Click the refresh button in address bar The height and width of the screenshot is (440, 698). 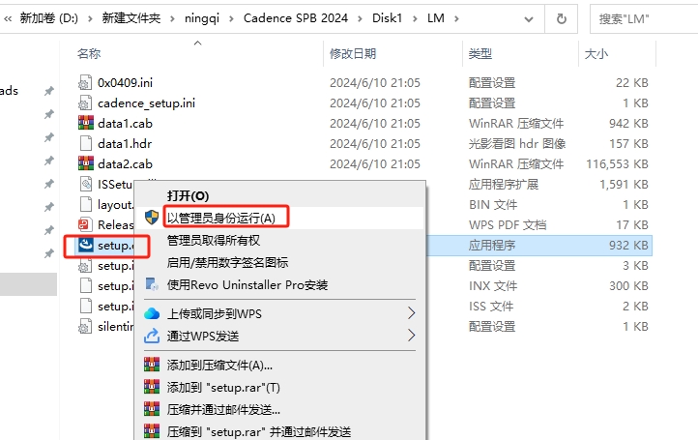(x=562, y=18)
